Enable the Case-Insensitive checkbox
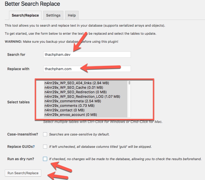The width and height of the screenshot is (205, 180). click(45, 134)
